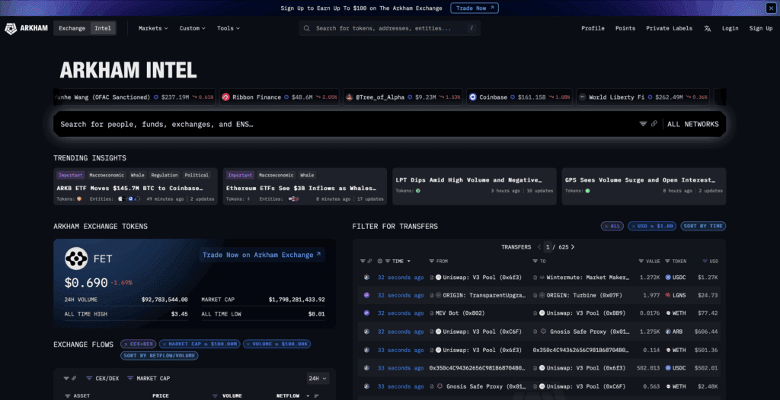Open the GPS Sees Volume Surge insight
Screen dimensions: 780x400
[x=644, y=186]
